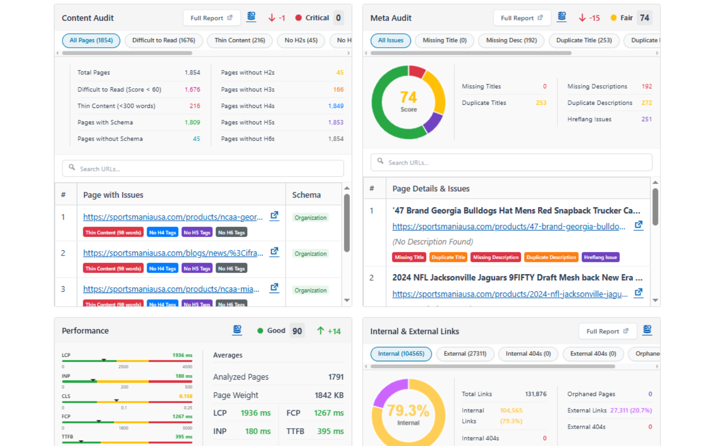Click the data export icon in the Performance panel header
714x446 pixels.
(237, 330)
